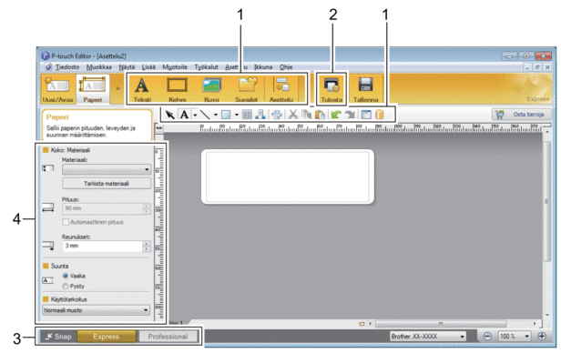Screen dimensions: 561x353
Task: Select the Pysty orientation radio button
Action: (66, 287)
